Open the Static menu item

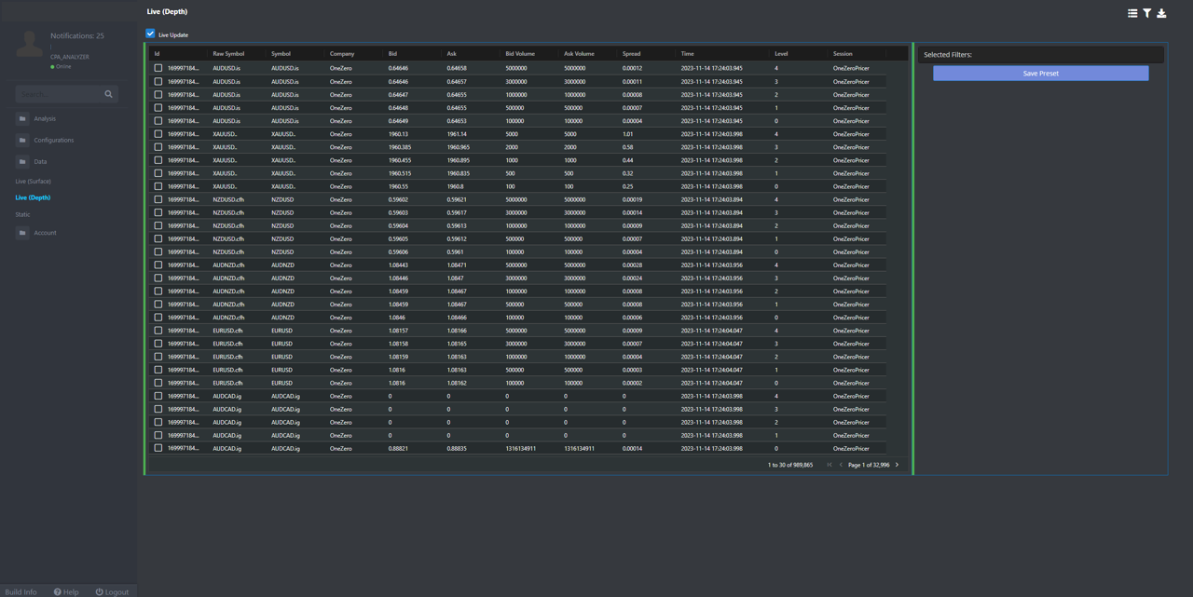tap(22, 214)
